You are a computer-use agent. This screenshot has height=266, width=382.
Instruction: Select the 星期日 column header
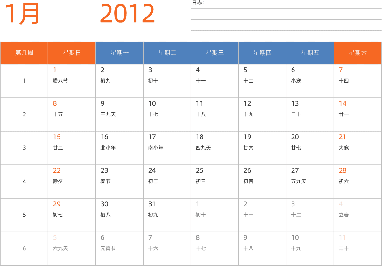[72, 53]
